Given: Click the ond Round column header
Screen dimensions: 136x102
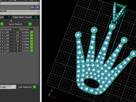Looking at the screenshot, I should click(x=7, y=29).
